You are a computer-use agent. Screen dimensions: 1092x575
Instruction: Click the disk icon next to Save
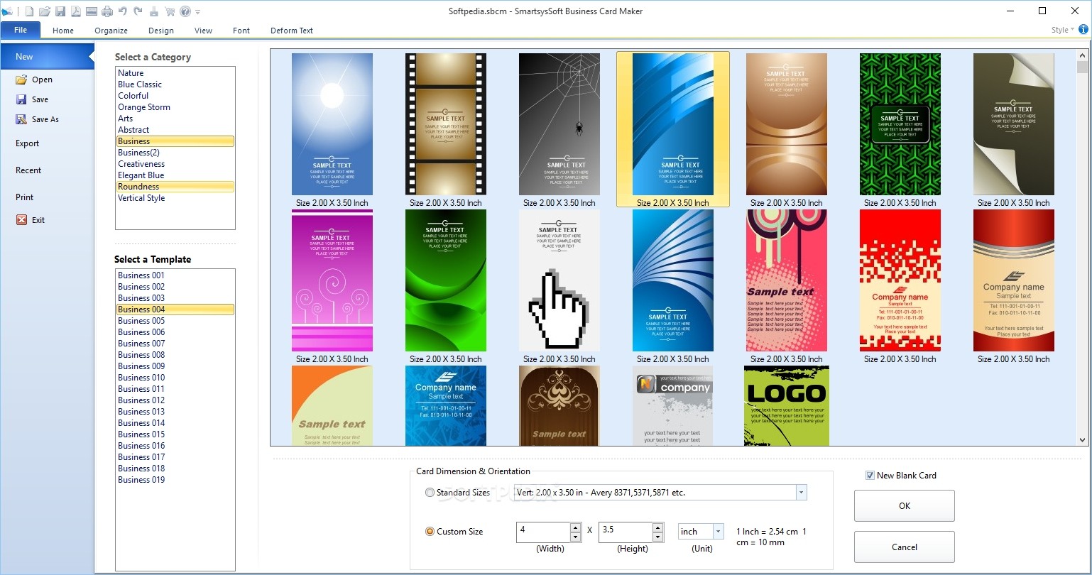coord(21,99)
